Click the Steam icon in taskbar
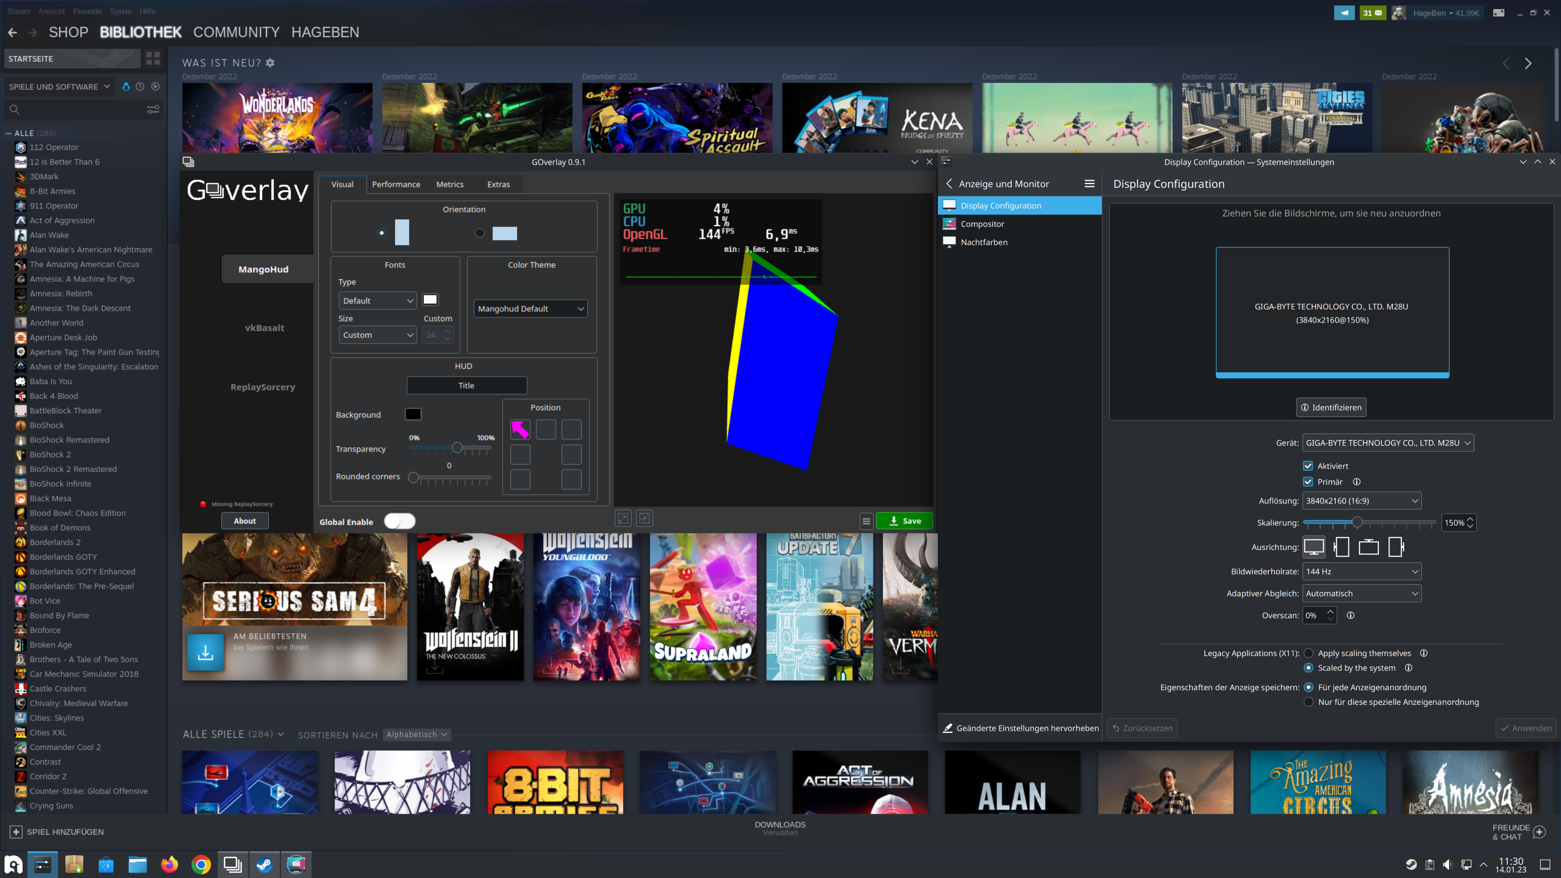The image size is (1561, 878). 264,865
